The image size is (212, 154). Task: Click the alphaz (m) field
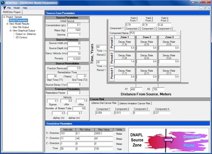[x=75, y=113]
